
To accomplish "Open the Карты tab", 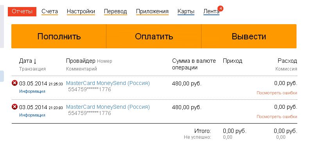I will 186,11.
